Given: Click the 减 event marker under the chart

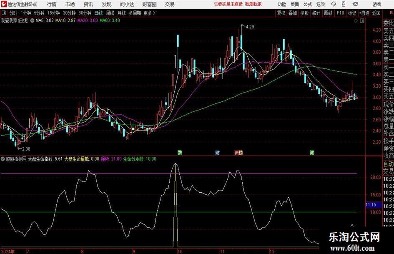Looking at the screenshot, I should 312,153.
